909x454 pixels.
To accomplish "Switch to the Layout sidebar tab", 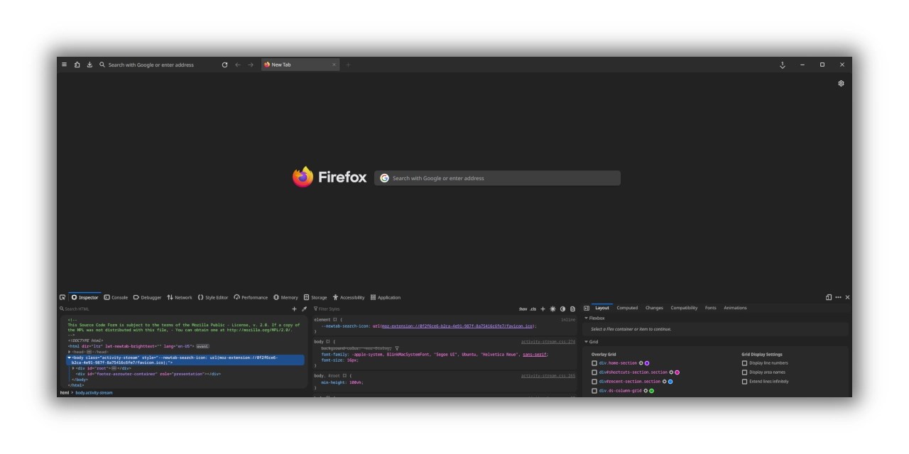I will pyautogui.click(x=602, y=308).
